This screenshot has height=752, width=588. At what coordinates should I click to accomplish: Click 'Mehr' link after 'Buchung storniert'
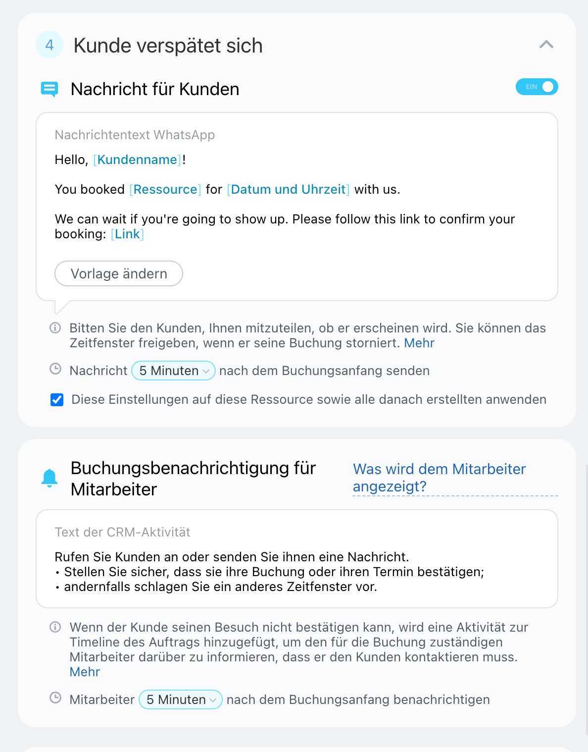(419, 343)
